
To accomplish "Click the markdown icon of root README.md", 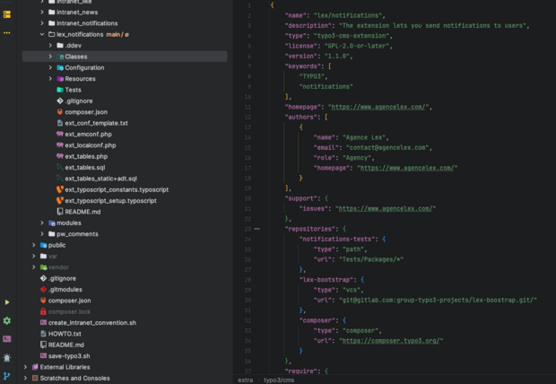I will click(x=43, y=345).
